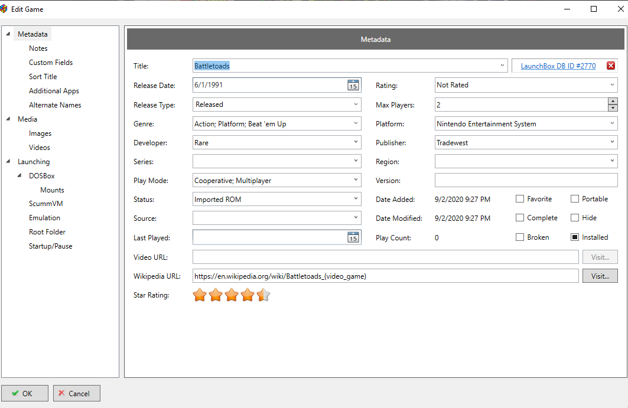The width and height of the screenshot is (628, 408).
Task: Open the Publisher dropdown
Action: [612, 142]
